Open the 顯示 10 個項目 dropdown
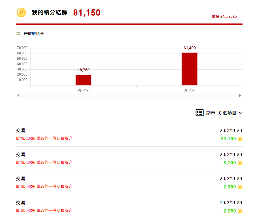Viewport: 266px width, 219px height. pyautogui.click(x=219, y=113)
